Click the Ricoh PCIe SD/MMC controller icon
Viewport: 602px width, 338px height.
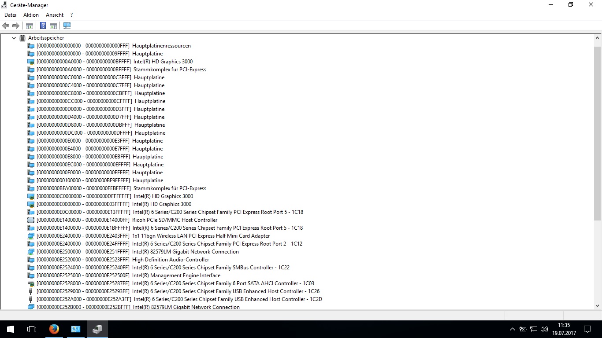pos(31,220)
